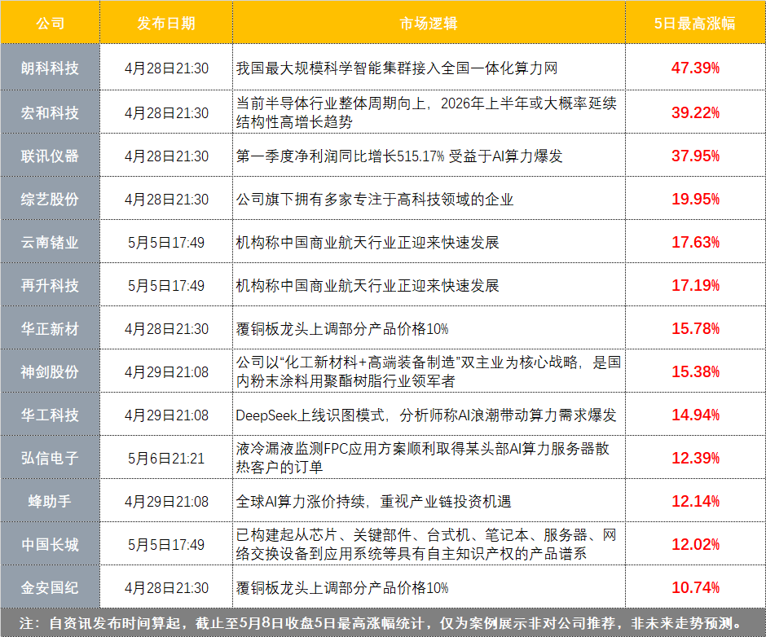The image size is (766, 637).
Task: Select the 宏和科技 company cell
Action: coord(50,112)
